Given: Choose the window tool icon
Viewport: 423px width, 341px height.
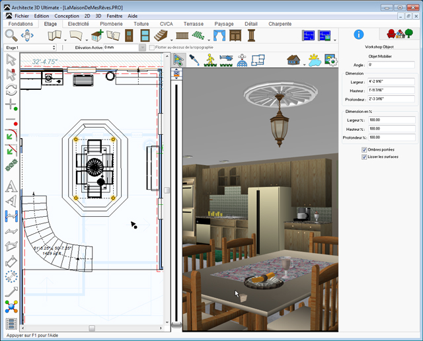Looking at the screenshot, I should click(x=145, y=35).
